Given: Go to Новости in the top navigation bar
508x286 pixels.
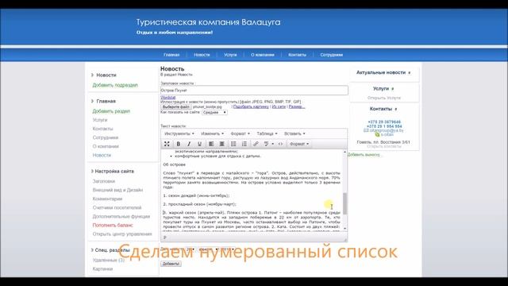Looking at the screenshot, I should point(202,55).
